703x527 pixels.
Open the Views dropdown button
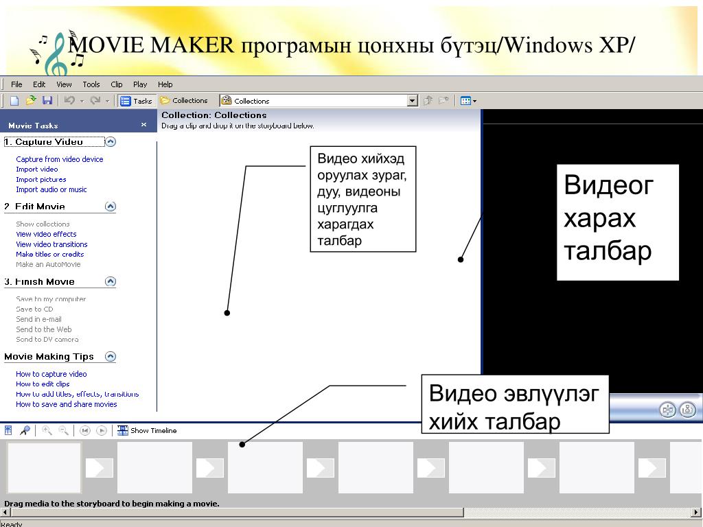(468, 101)
